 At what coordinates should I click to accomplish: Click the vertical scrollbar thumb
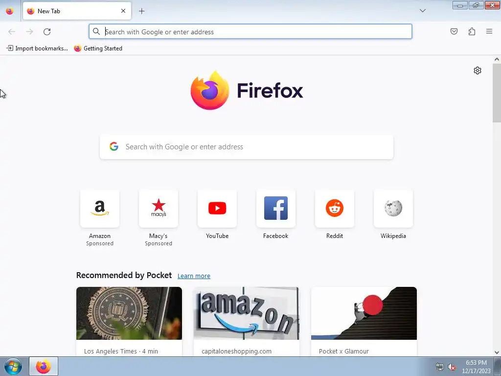(497, 93)
